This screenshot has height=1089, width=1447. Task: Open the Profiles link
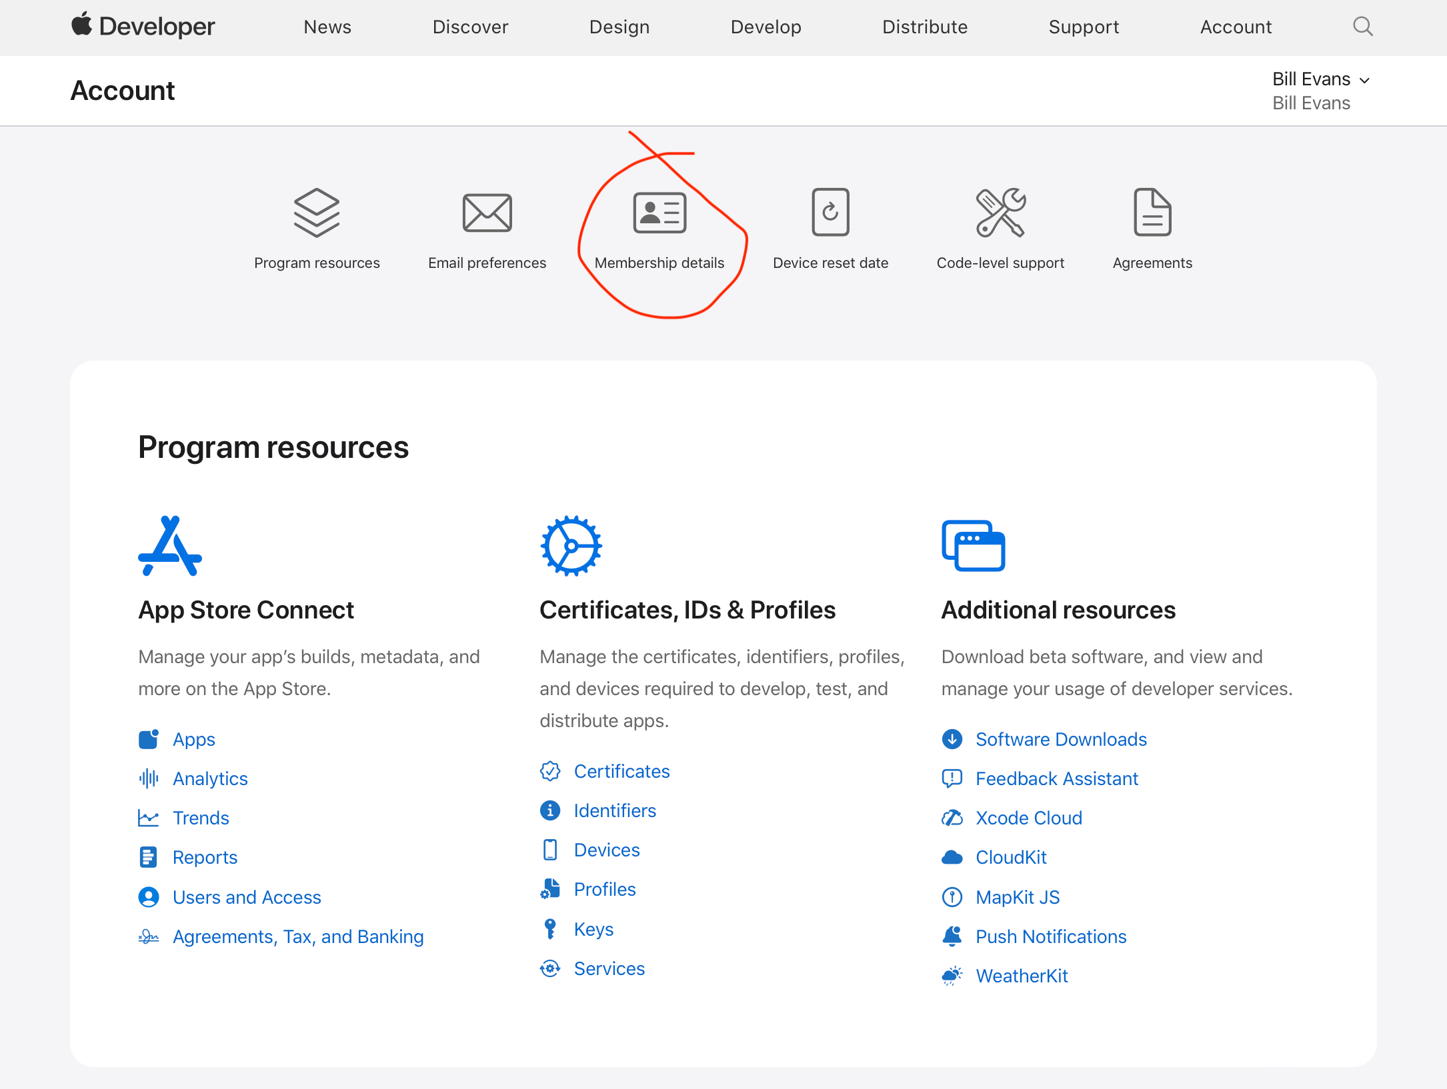pos(605,889)
